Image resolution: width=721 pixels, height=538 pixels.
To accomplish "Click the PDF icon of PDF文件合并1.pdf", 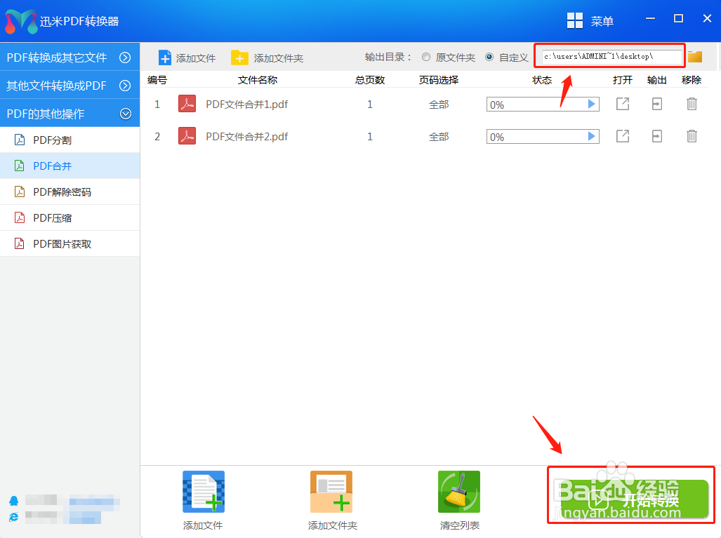I will point(187,104).
